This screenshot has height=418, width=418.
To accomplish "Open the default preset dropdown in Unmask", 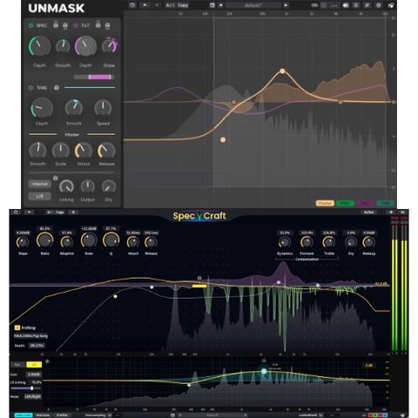I will click(x=253, y=5).
